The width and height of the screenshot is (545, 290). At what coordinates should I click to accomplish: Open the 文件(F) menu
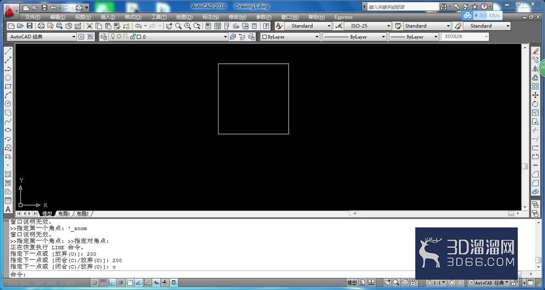(x=33, y=17)
